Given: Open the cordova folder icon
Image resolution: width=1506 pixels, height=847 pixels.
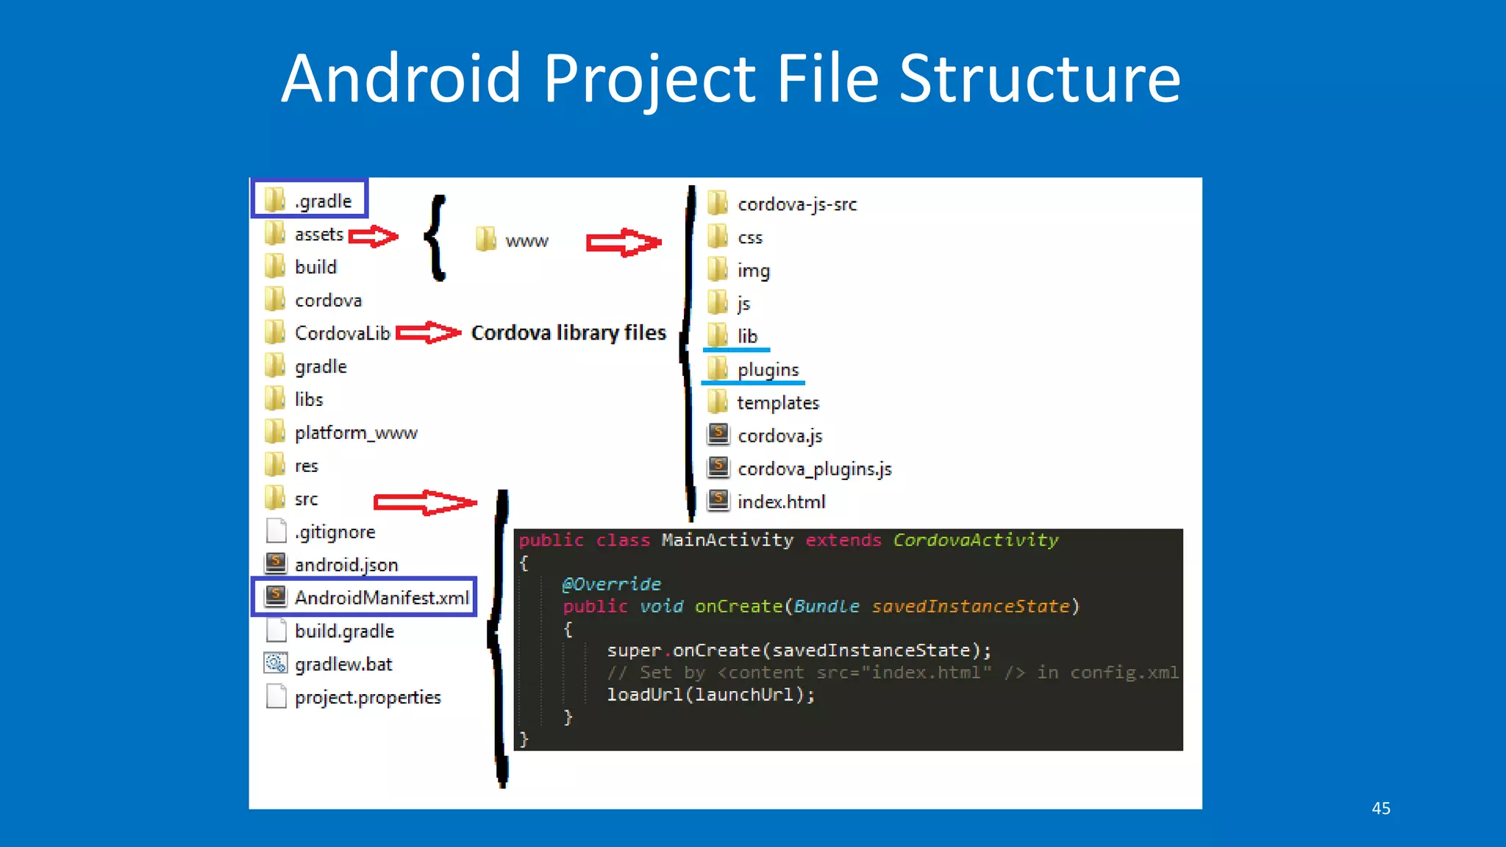Looking at the screenshot, I should tap(275, 299).
